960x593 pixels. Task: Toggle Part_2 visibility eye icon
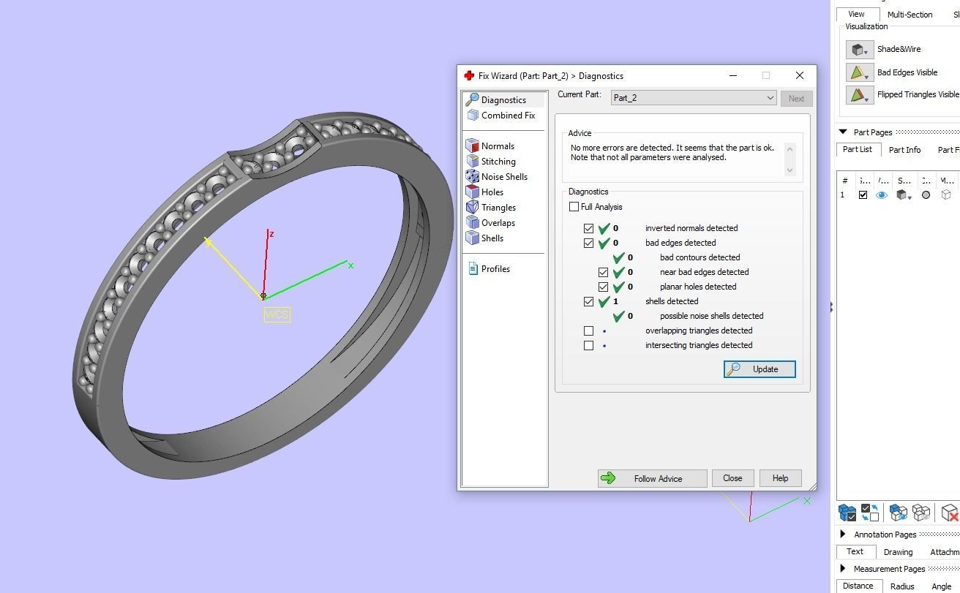click(882, 195)
